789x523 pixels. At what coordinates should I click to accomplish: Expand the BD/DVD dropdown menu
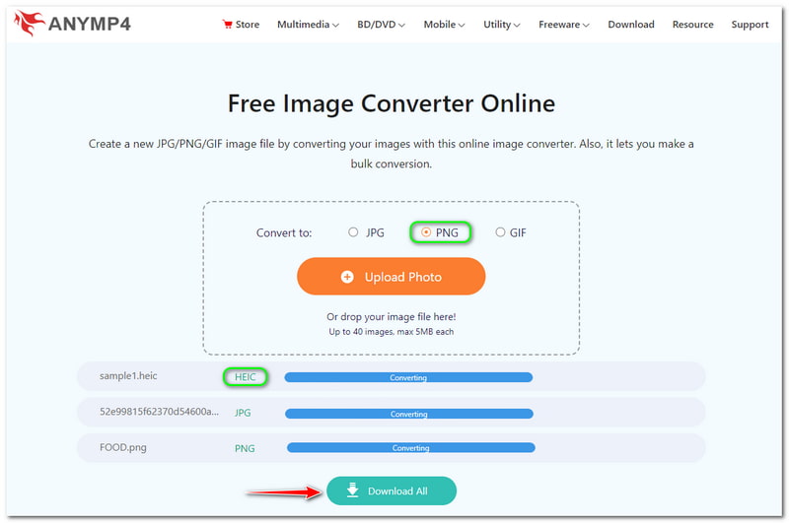tap(381, 24)
